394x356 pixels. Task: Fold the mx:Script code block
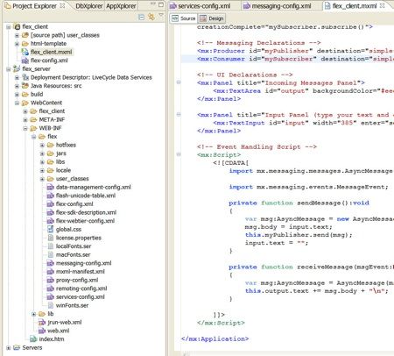click(179, 154)
